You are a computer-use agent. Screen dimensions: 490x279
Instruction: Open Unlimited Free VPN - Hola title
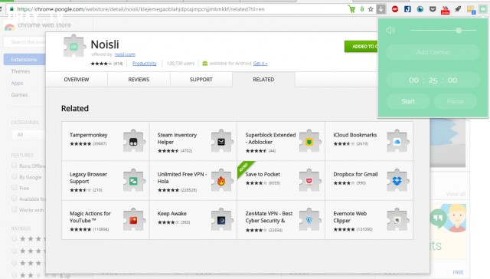pyautogui.click(x=182, y=178)
